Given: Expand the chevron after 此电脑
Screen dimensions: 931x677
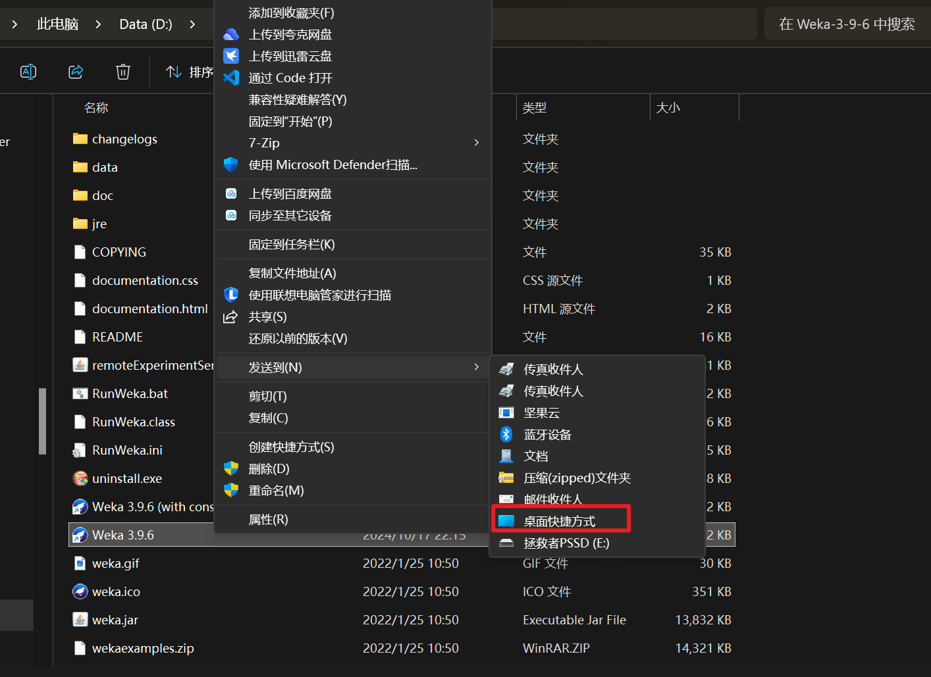Looking at the screenshot, I should (x=98, y=24).
